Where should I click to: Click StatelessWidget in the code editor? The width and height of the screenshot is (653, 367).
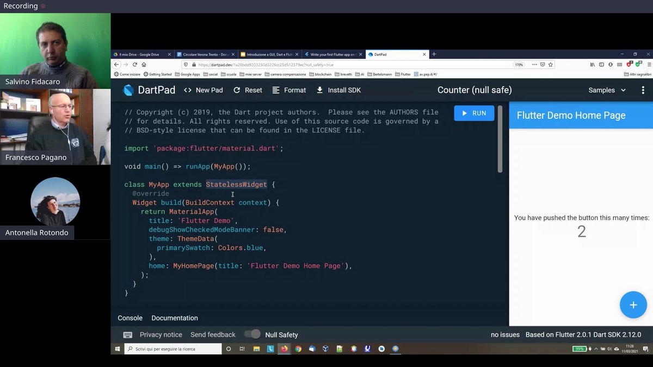click(x=236, y=185)
